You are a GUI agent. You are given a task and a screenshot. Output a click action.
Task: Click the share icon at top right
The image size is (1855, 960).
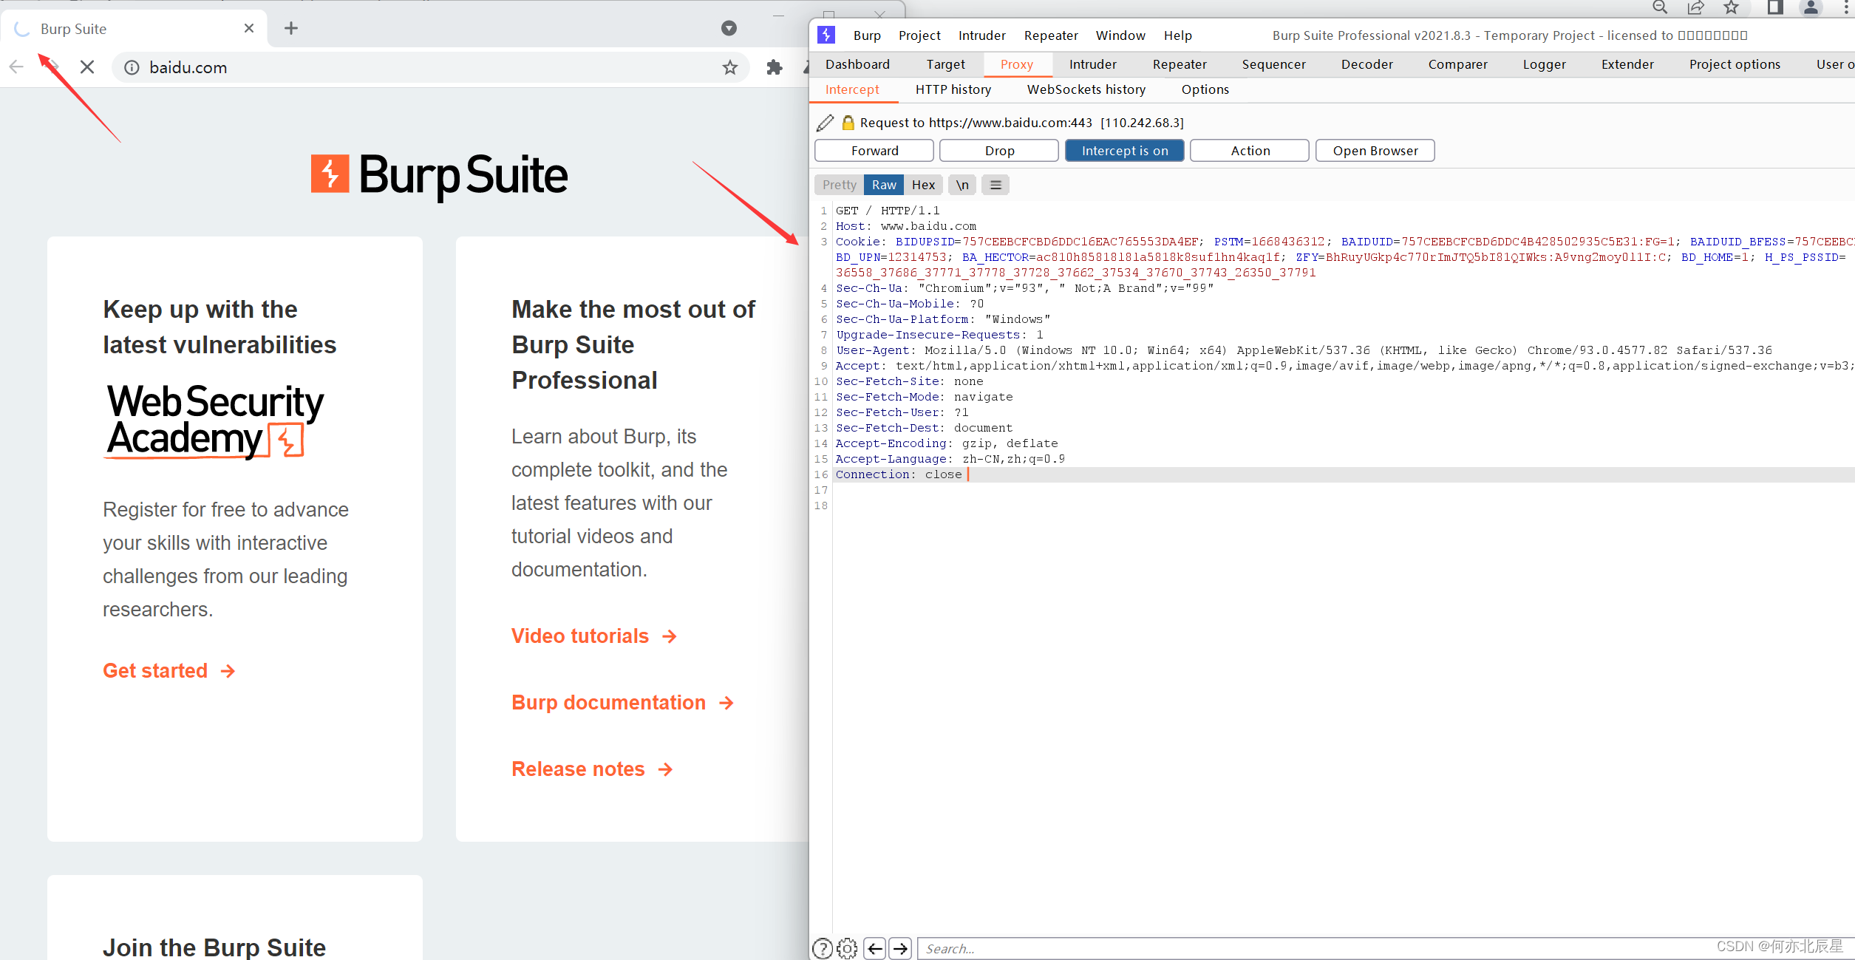[x=1695, y=7]
